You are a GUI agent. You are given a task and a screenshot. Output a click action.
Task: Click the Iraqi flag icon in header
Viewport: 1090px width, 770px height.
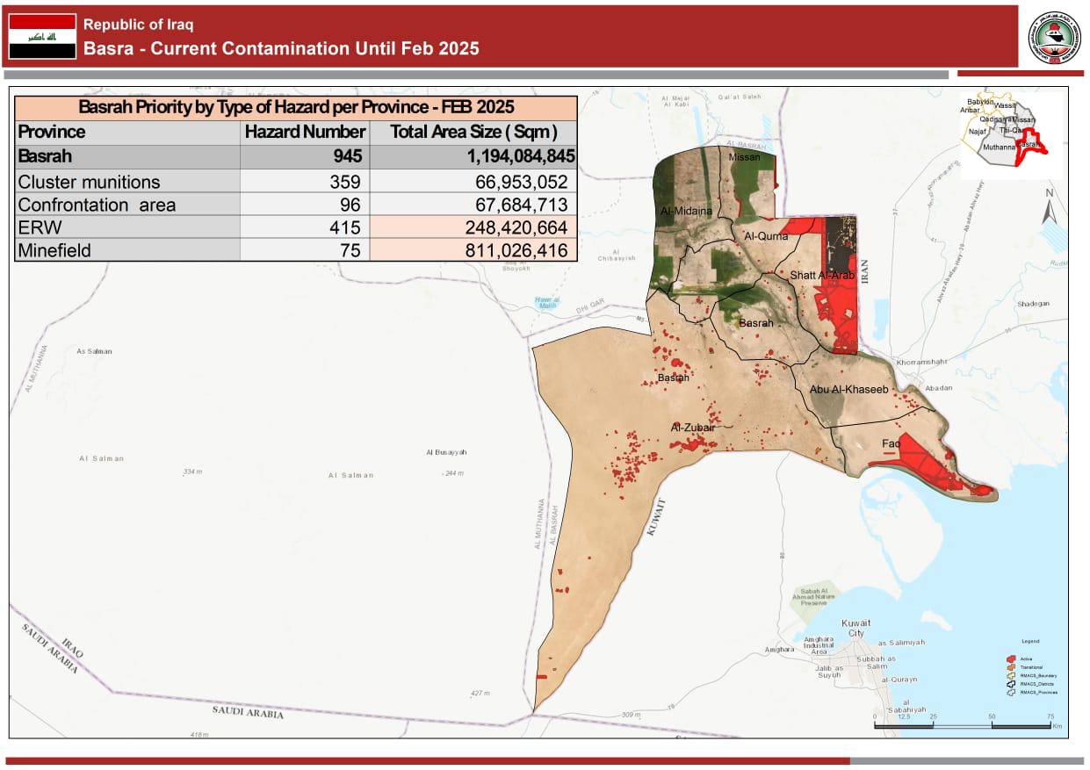42,37
